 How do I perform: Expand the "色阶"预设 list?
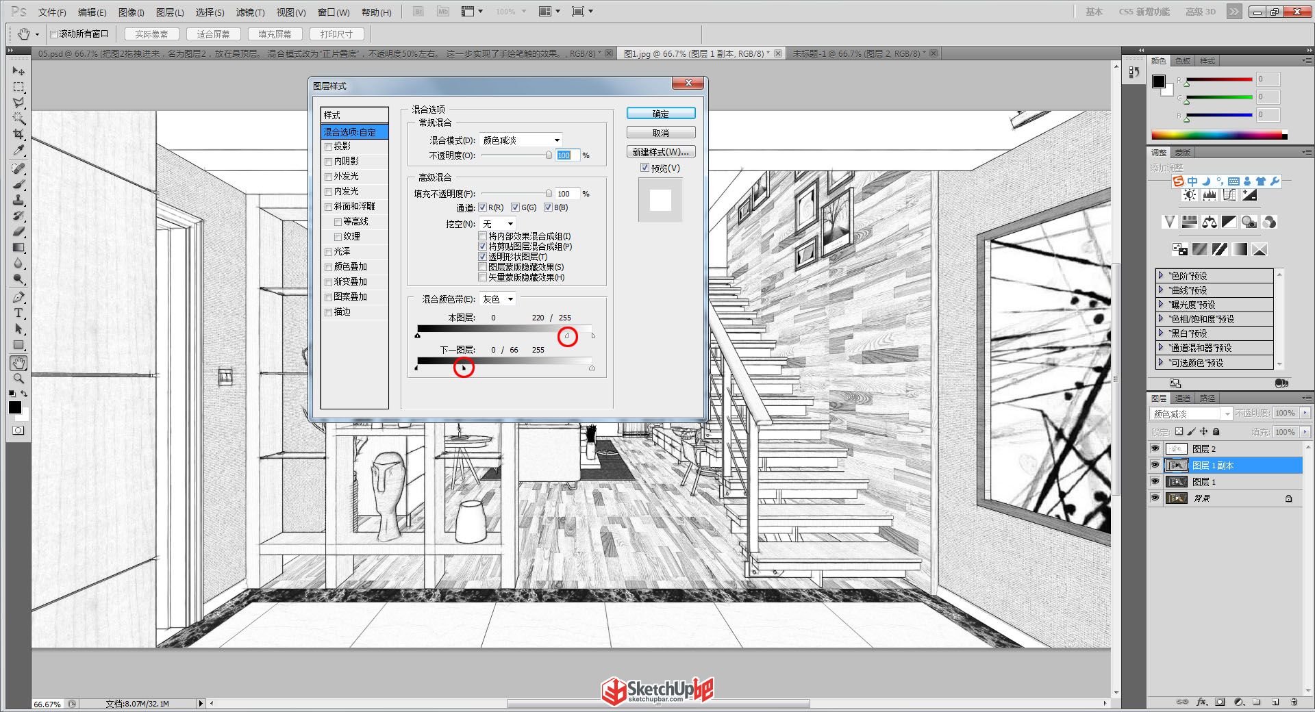[x=1161, y=275]
